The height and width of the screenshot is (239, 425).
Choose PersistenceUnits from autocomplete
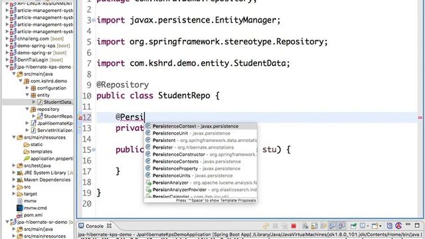coord(201,175)
